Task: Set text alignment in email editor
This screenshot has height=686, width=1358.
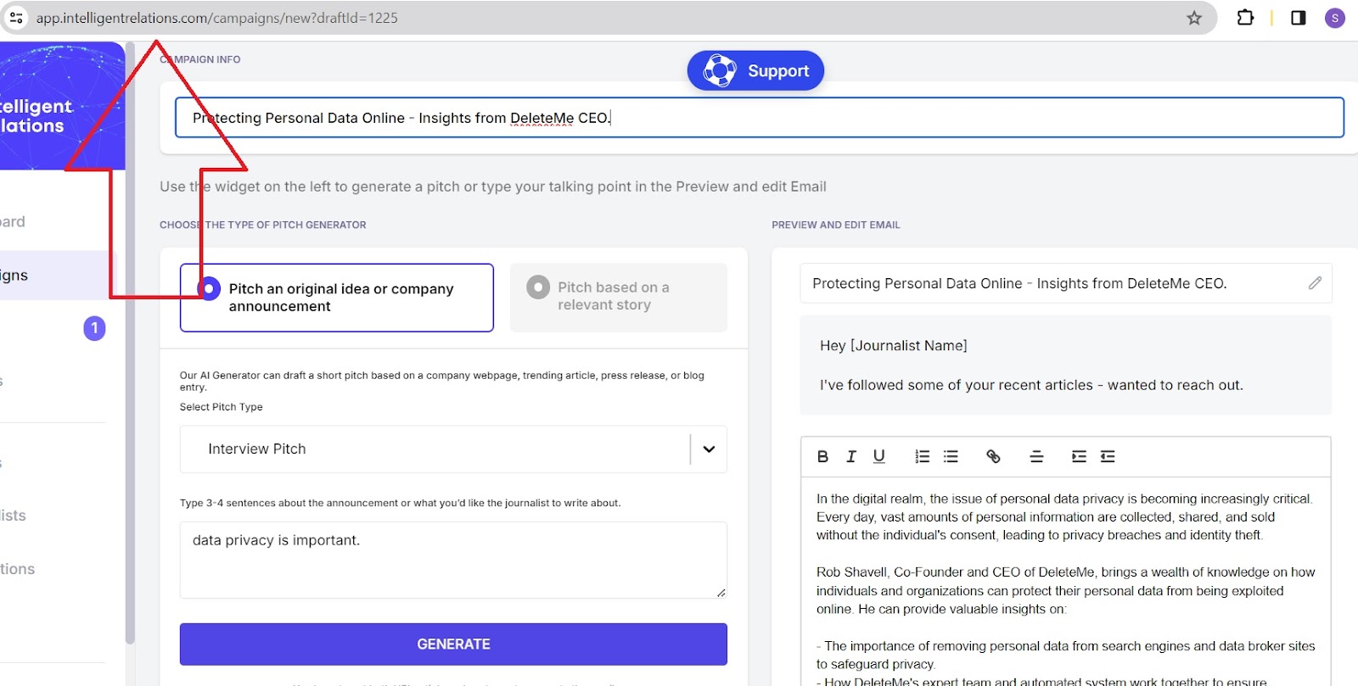Action: [1036, 456]
